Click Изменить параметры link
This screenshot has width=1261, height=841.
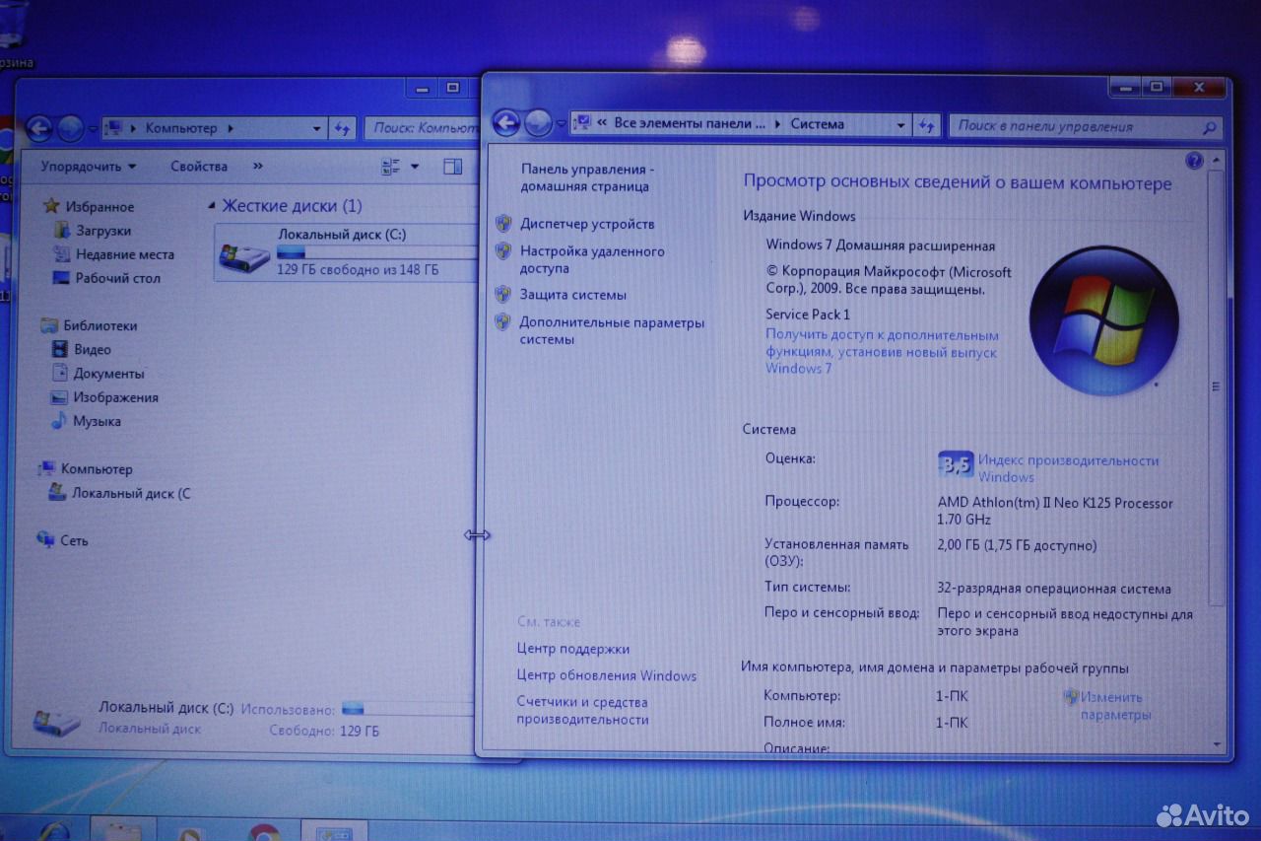click(x=1116, y=705)
